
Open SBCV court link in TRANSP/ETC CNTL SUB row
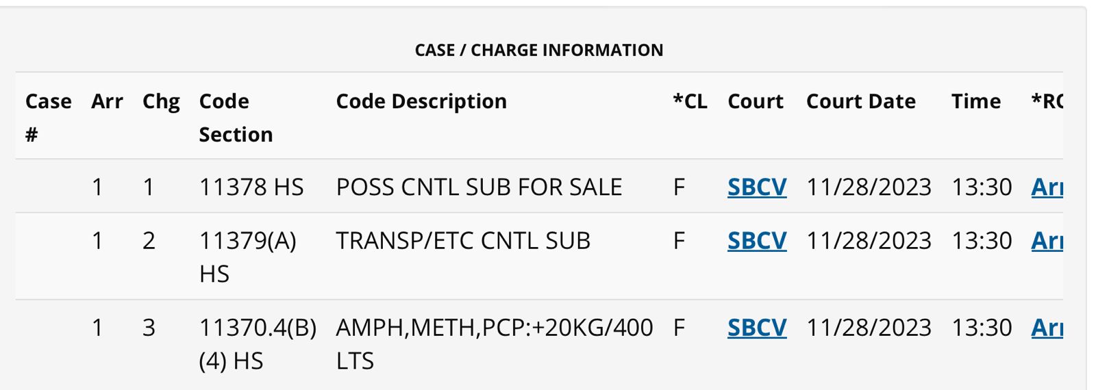point(756,241)
